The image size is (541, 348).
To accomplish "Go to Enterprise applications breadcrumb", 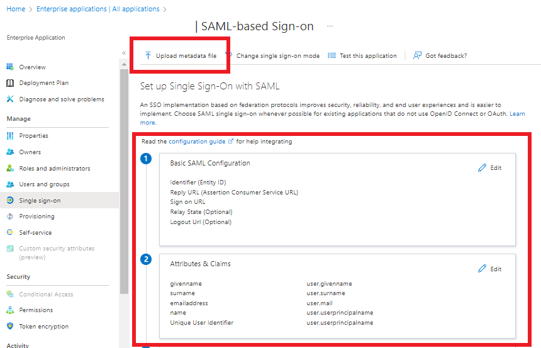I will pos(98,9).
